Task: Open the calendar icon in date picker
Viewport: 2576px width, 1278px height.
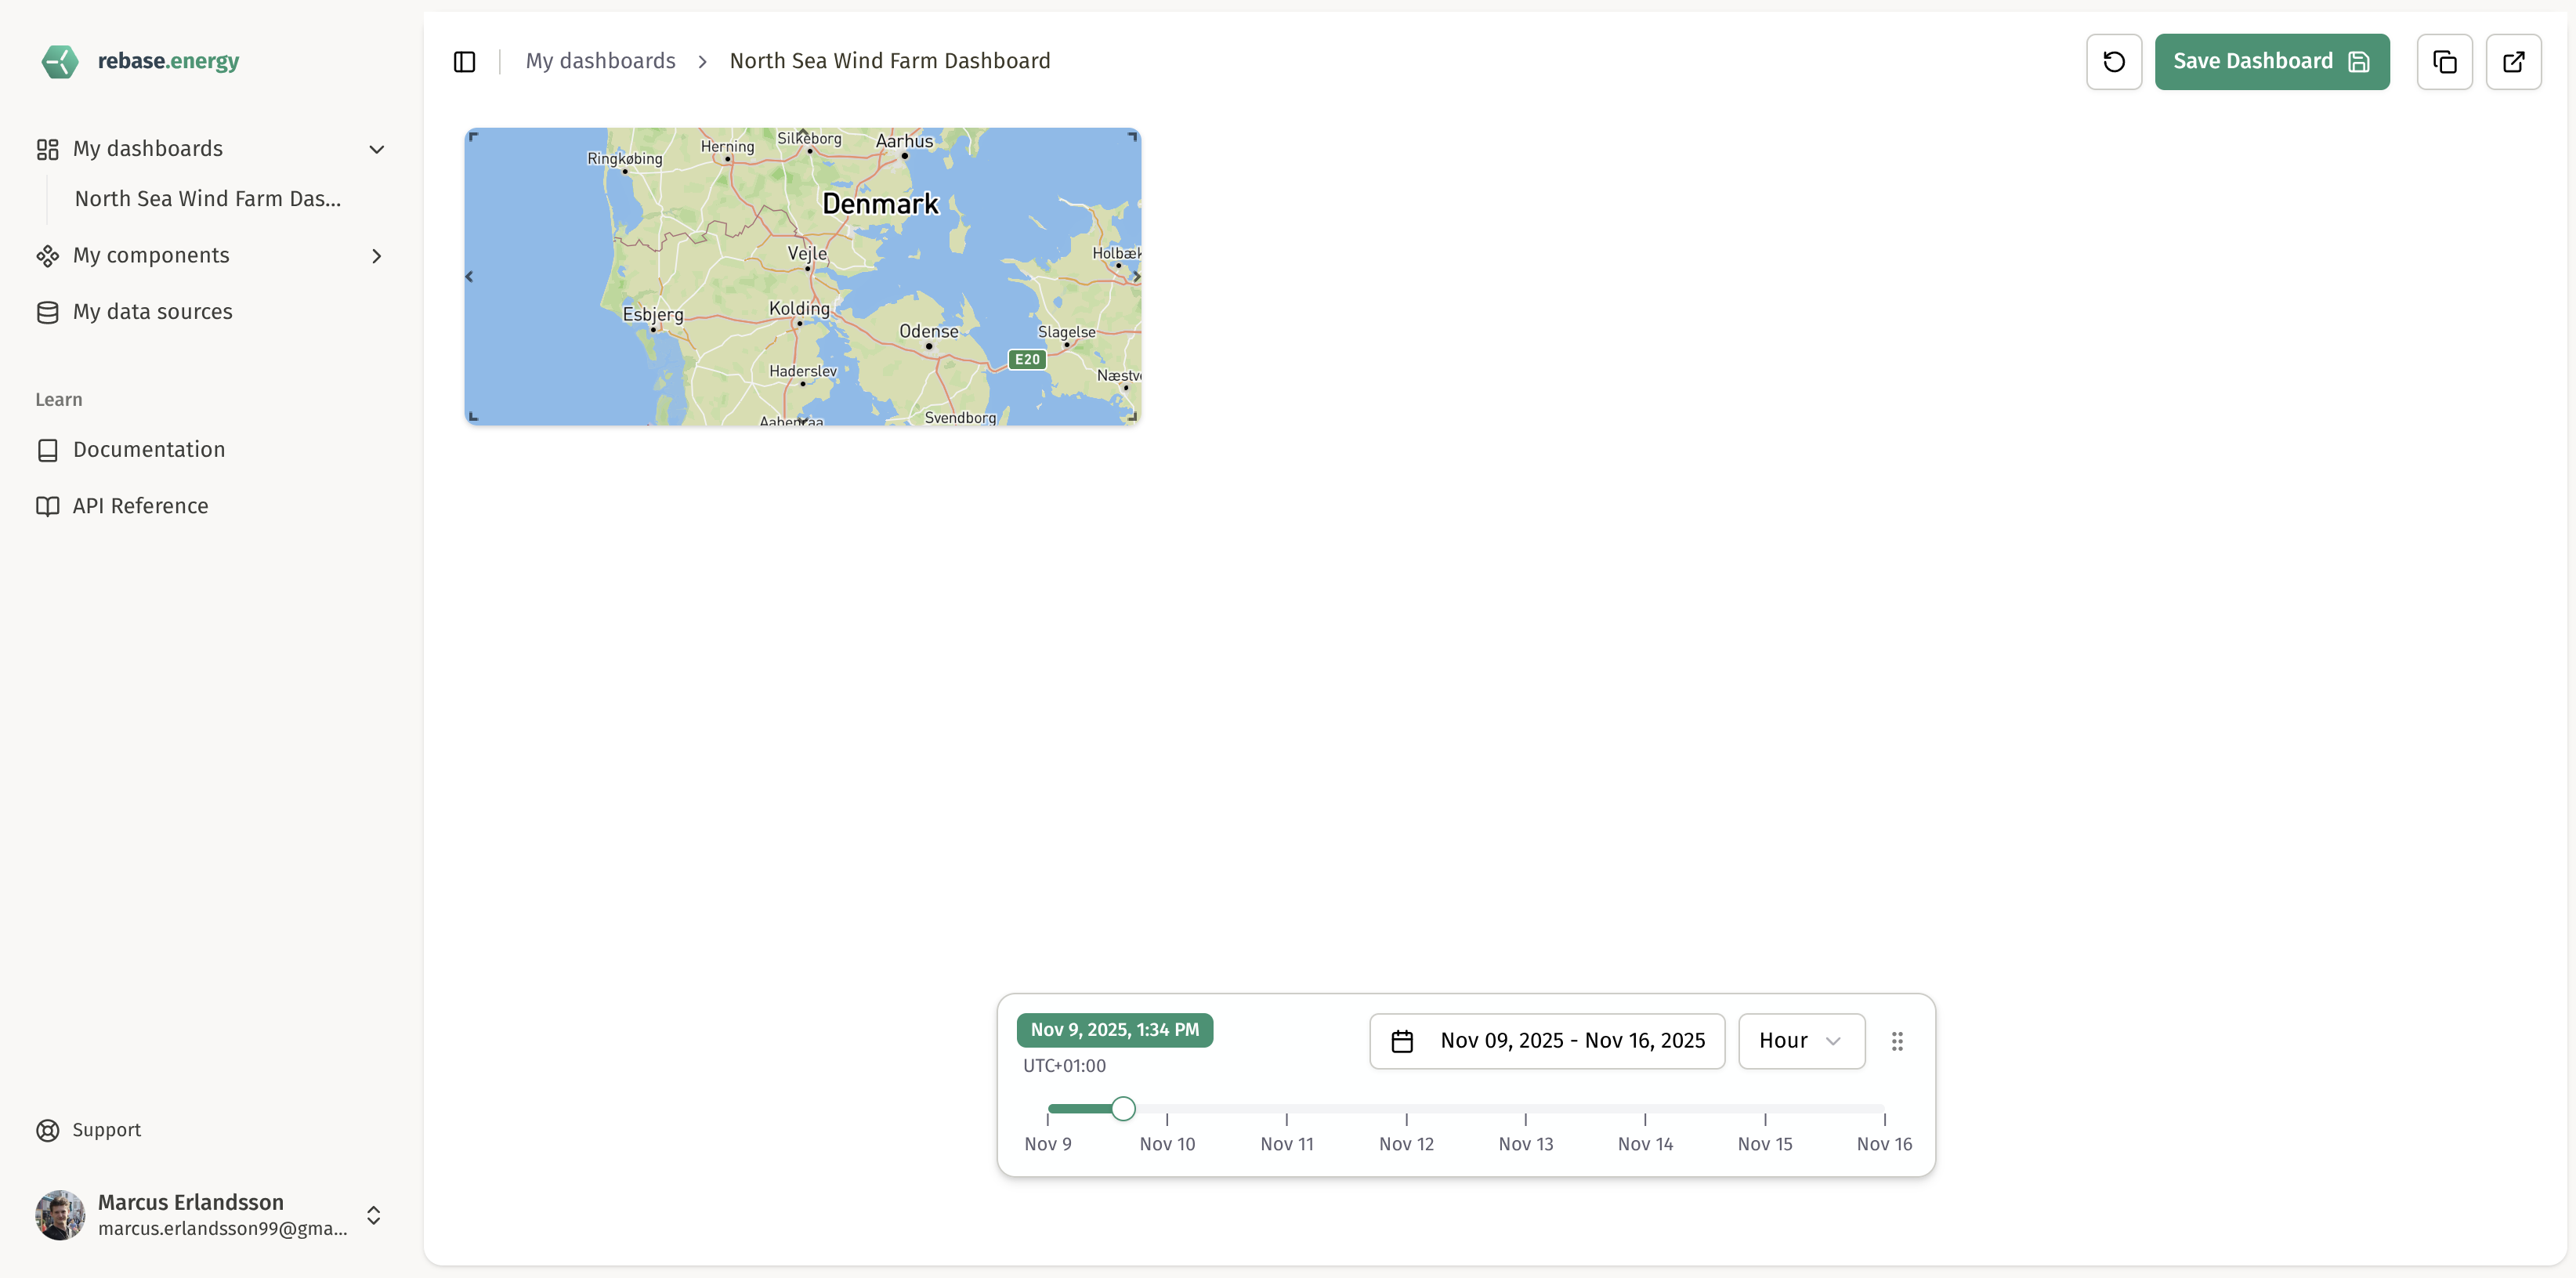Action: [x=1402, y=1040]
